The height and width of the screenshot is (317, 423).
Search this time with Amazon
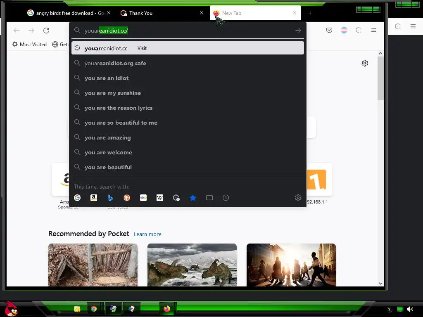tap(94, 198)
